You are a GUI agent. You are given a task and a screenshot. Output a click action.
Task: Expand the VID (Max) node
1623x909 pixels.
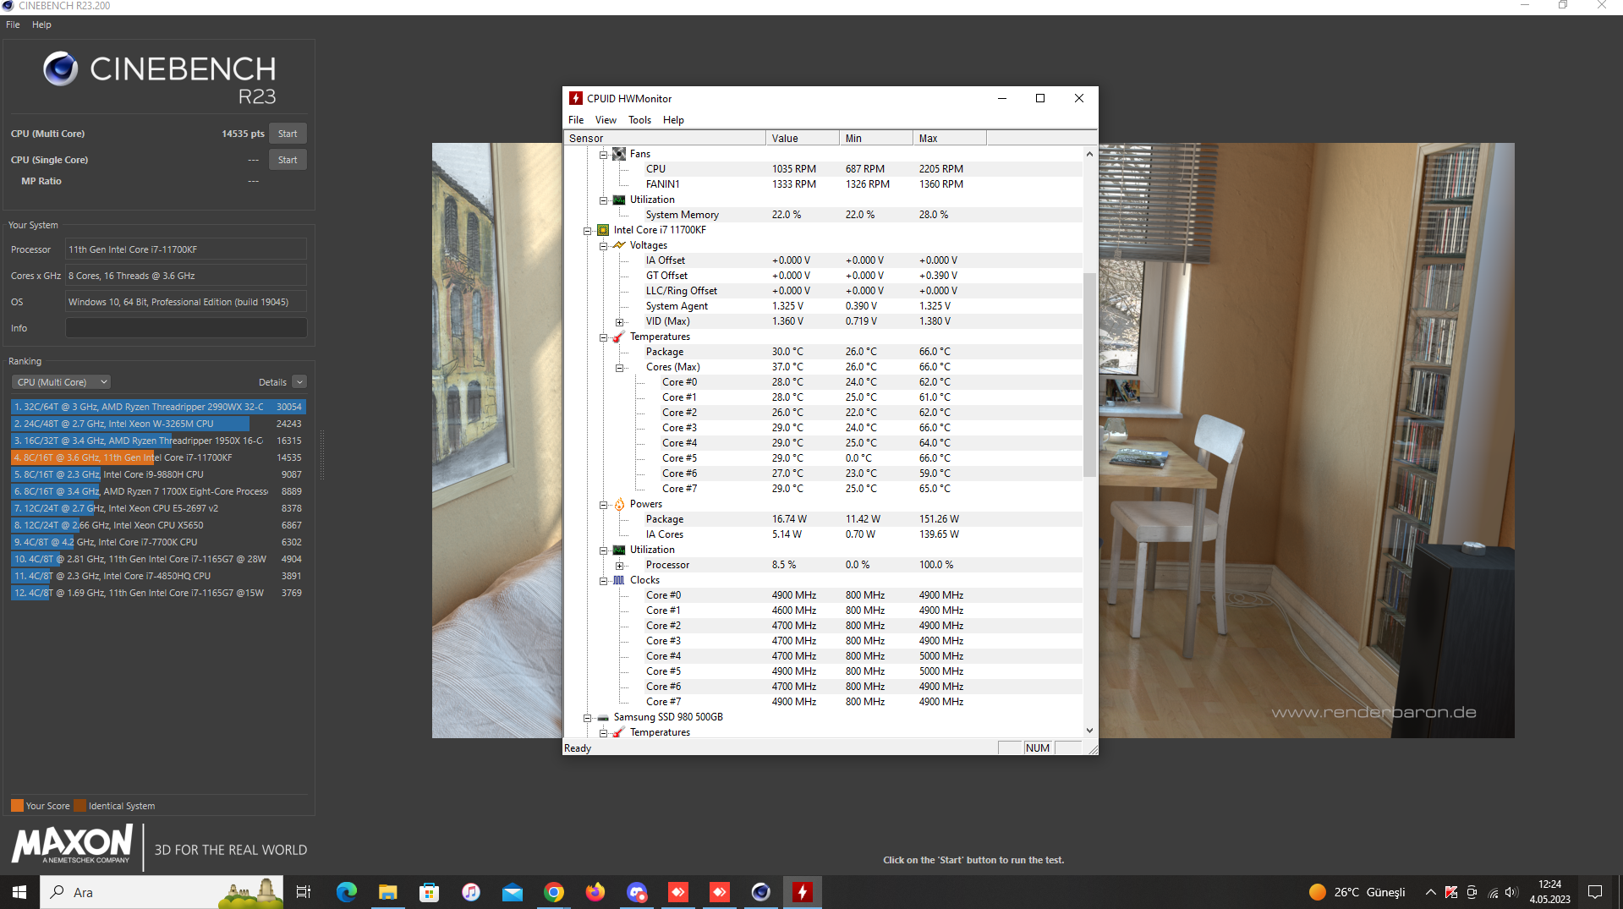pos(619,322)
